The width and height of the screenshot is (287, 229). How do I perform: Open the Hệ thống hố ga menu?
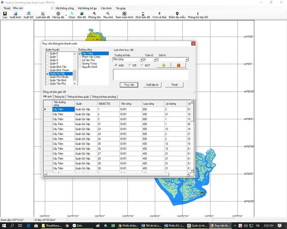pos(87,8)
